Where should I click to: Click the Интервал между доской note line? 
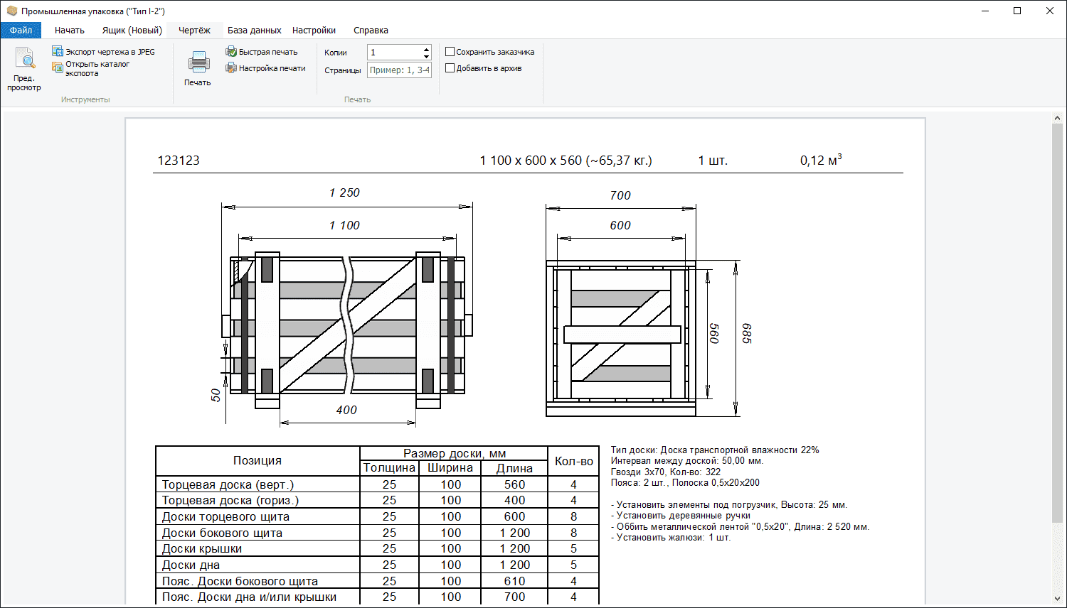pos(687,460)
